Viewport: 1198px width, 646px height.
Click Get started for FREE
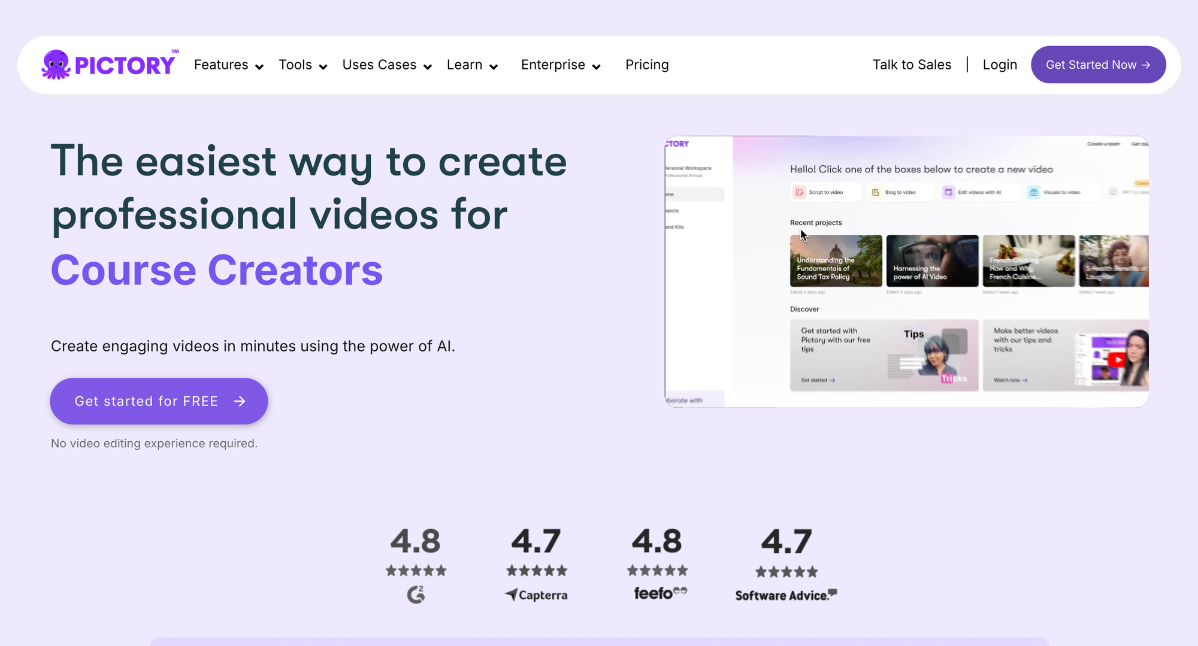coord(159,401)
